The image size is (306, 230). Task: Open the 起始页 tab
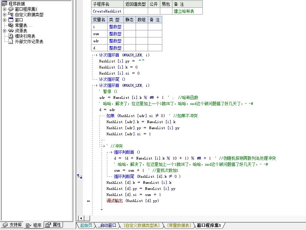click(86, 225)
